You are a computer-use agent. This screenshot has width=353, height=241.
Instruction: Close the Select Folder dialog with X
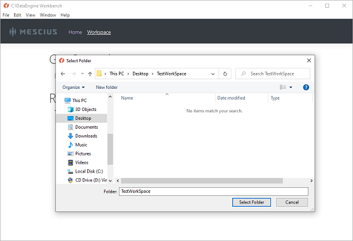[x=309, y=60]
